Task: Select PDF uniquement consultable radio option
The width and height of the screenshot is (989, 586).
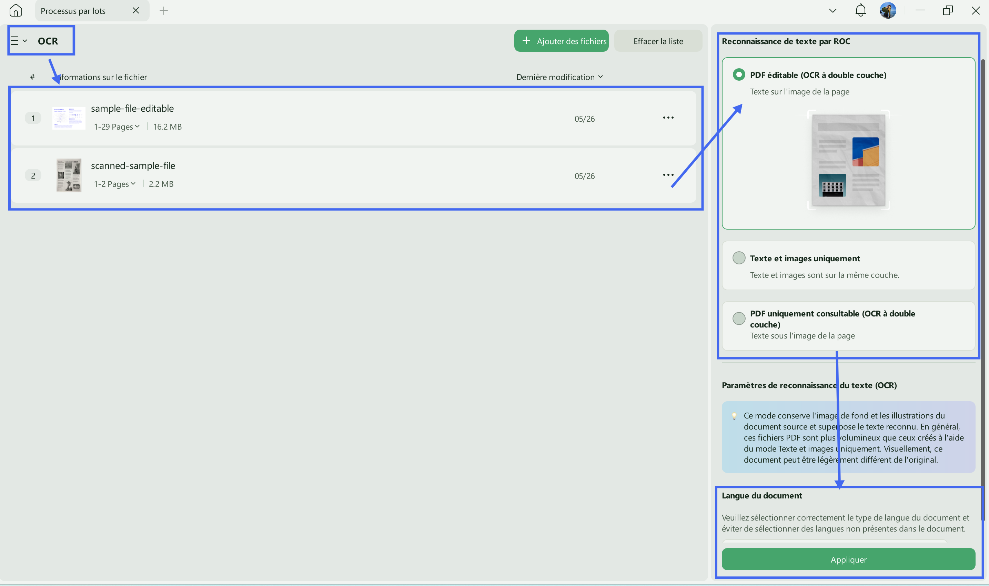Action: coord(739,318)
